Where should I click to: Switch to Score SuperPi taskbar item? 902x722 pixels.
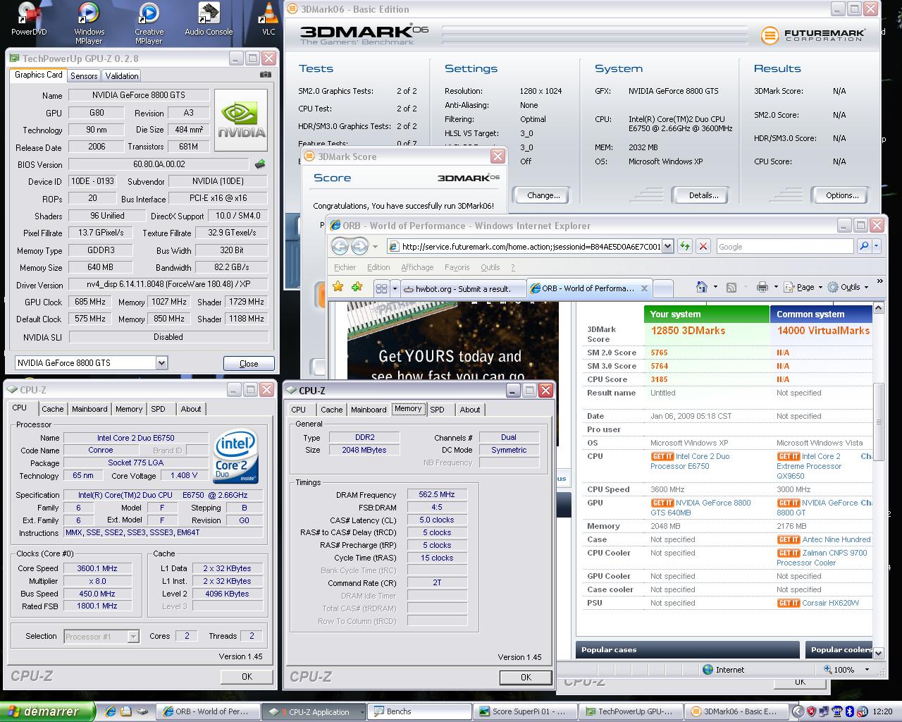526,711
